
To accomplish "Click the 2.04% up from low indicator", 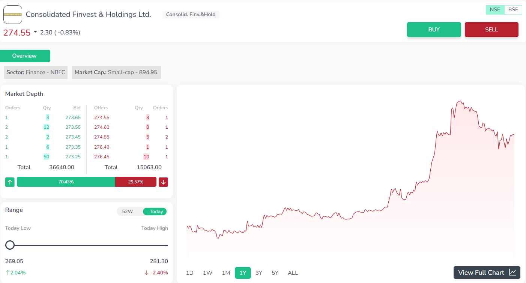I will (15, 273).
